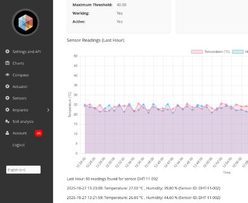Screen dimensions: 248x203
Task: Click the Temperature (°C) axis title
Action: (x=70, y=104)
